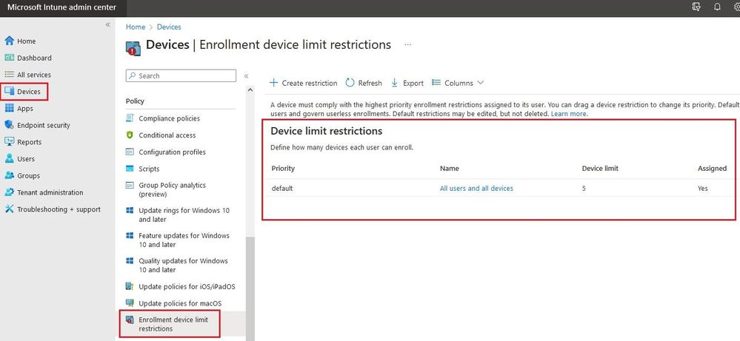Click the Groups people icon
740x341 pixels.
tap(10, 175)
